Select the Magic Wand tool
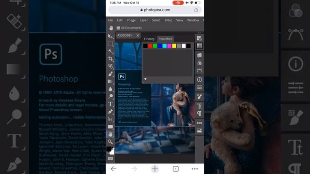 pos(110,51)
